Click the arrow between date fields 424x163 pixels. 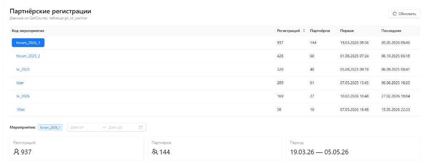pos(104,128)
